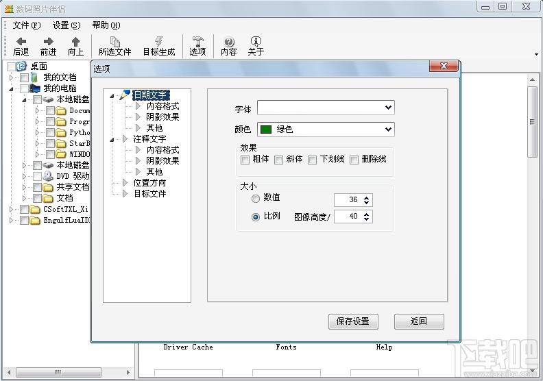This screenshot has height=381, width=543.
Task: Click the 内容 help icon
Action: coord(229,42)
